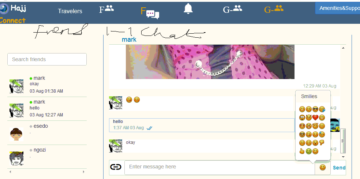This screenshot has width=360, height=179.
Task: Click the Amenities&Support button
Action: [337, 8]
